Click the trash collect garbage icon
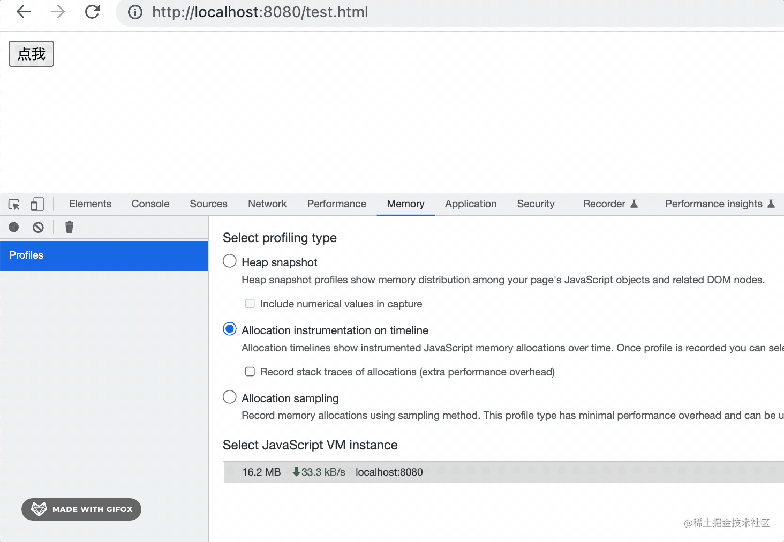 69,228
